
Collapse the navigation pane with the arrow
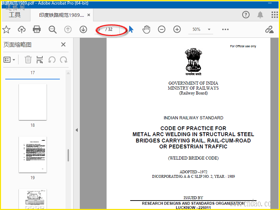click(77, 130)
